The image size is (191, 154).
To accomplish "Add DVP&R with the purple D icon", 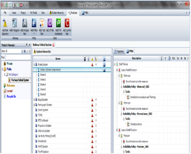I will point(50,25).
